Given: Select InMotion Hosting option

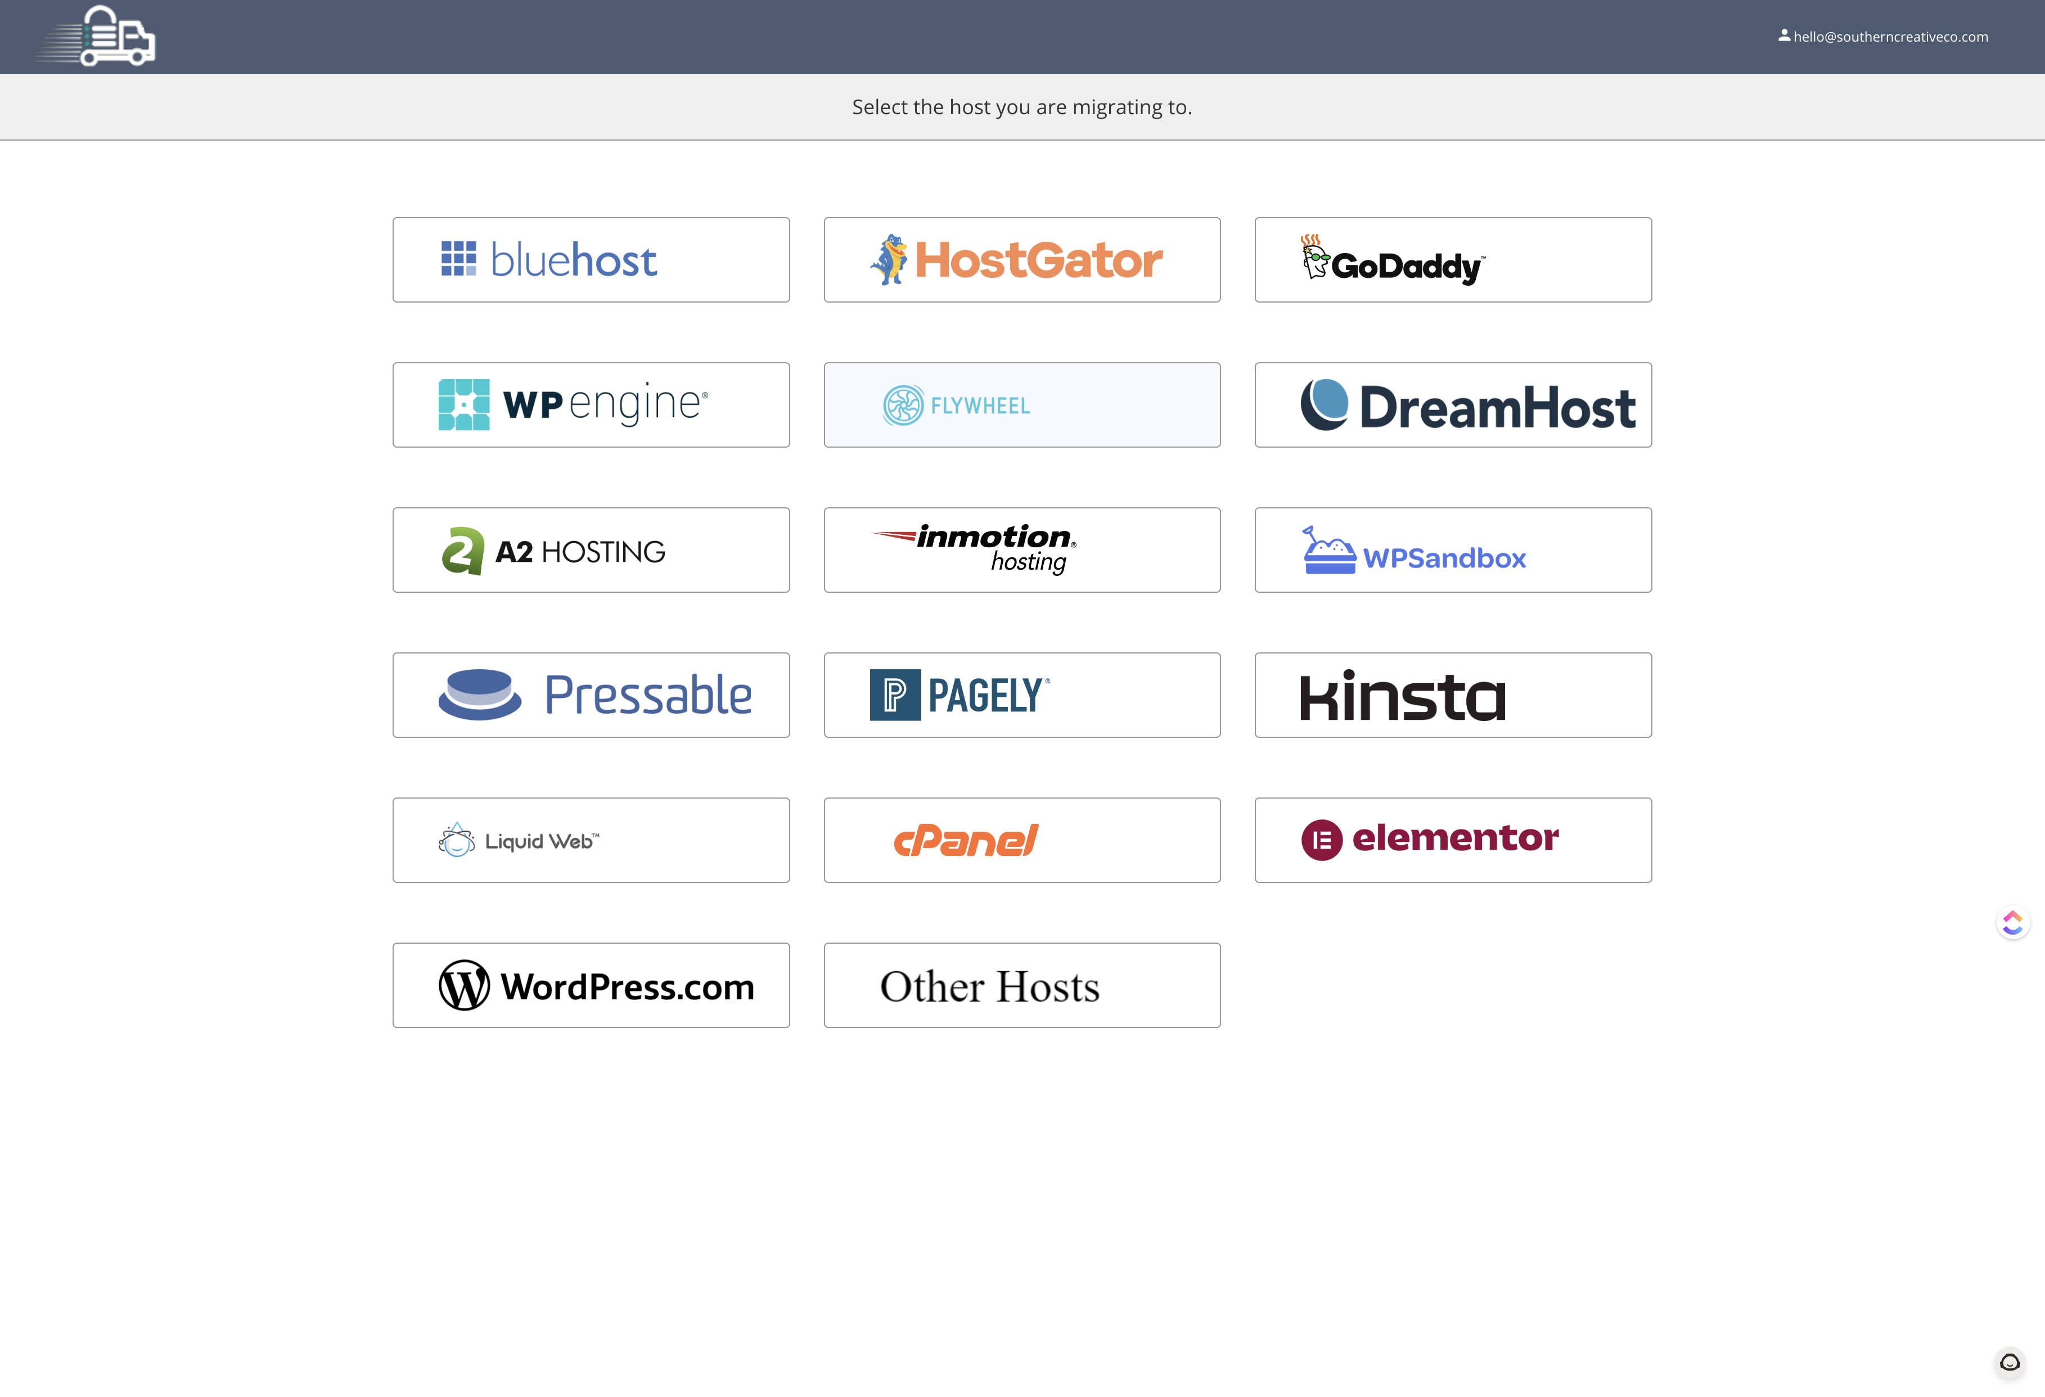Looking at the screenshot, I should pos(1021,550).
